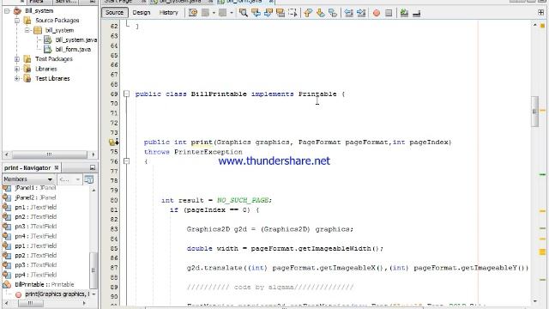Switch to History view
Screen dimensions: 549x309
point(168,13)
